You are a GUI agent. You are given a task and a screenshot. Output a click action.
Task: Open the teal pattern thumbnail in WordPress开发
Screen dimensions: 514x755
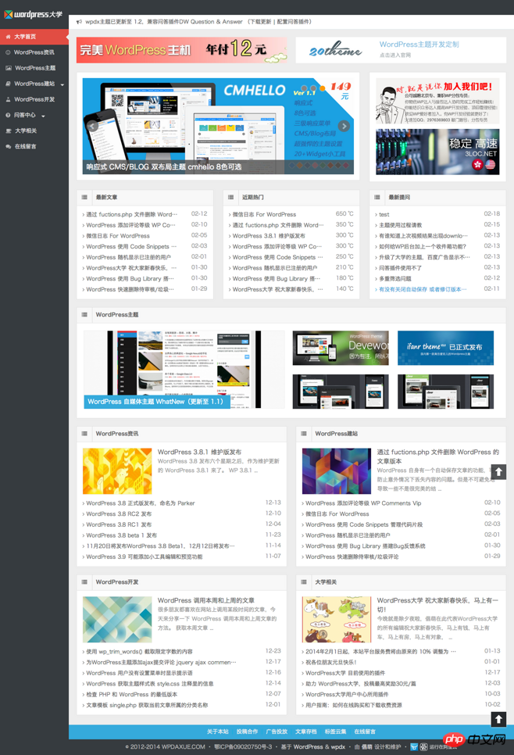point(117,619)
